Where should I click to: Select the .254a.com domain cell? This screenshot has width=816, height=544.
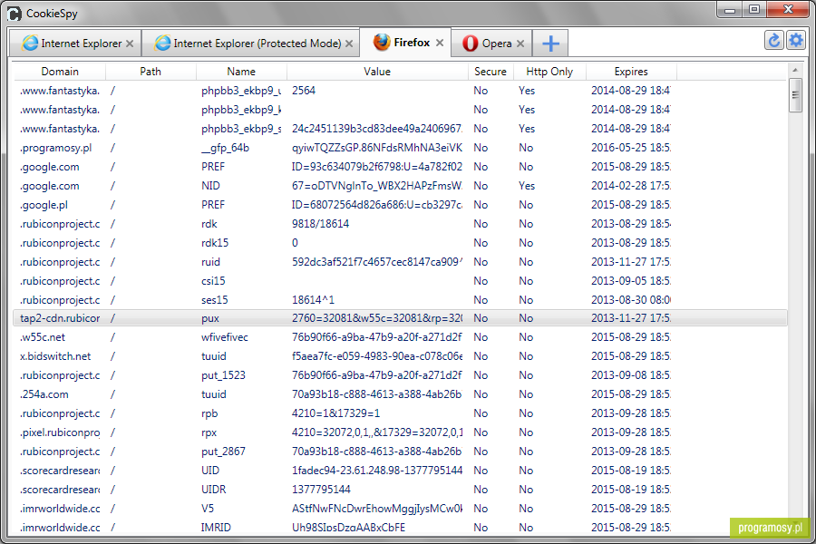click(44, 394)
